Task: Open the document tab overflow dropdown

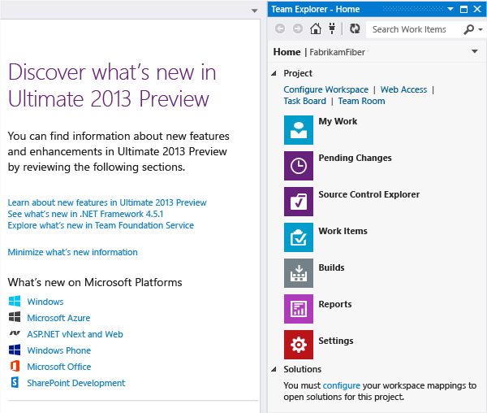Action: [x=254, y=11]
